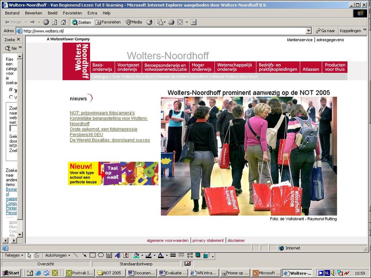Open the Line Style drawing tool

point(173,255)
